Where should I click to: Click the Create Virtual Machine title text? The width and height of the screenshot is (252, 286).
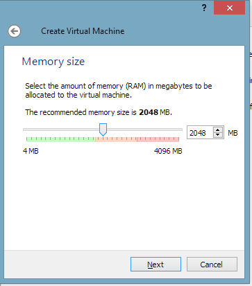click(83, 31)
